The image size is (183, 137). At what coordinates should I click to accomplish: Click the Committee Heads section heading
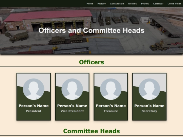(x=91, y=131)
